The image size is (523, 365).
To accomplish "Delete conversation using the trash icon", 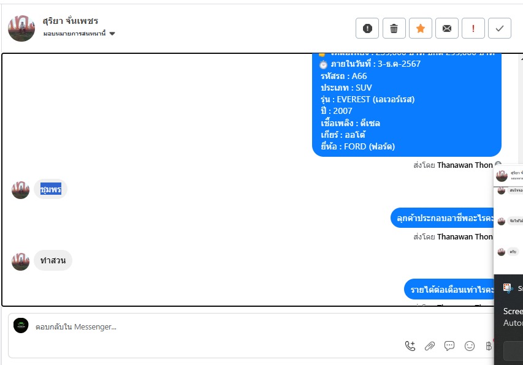I will click(394, 28).
